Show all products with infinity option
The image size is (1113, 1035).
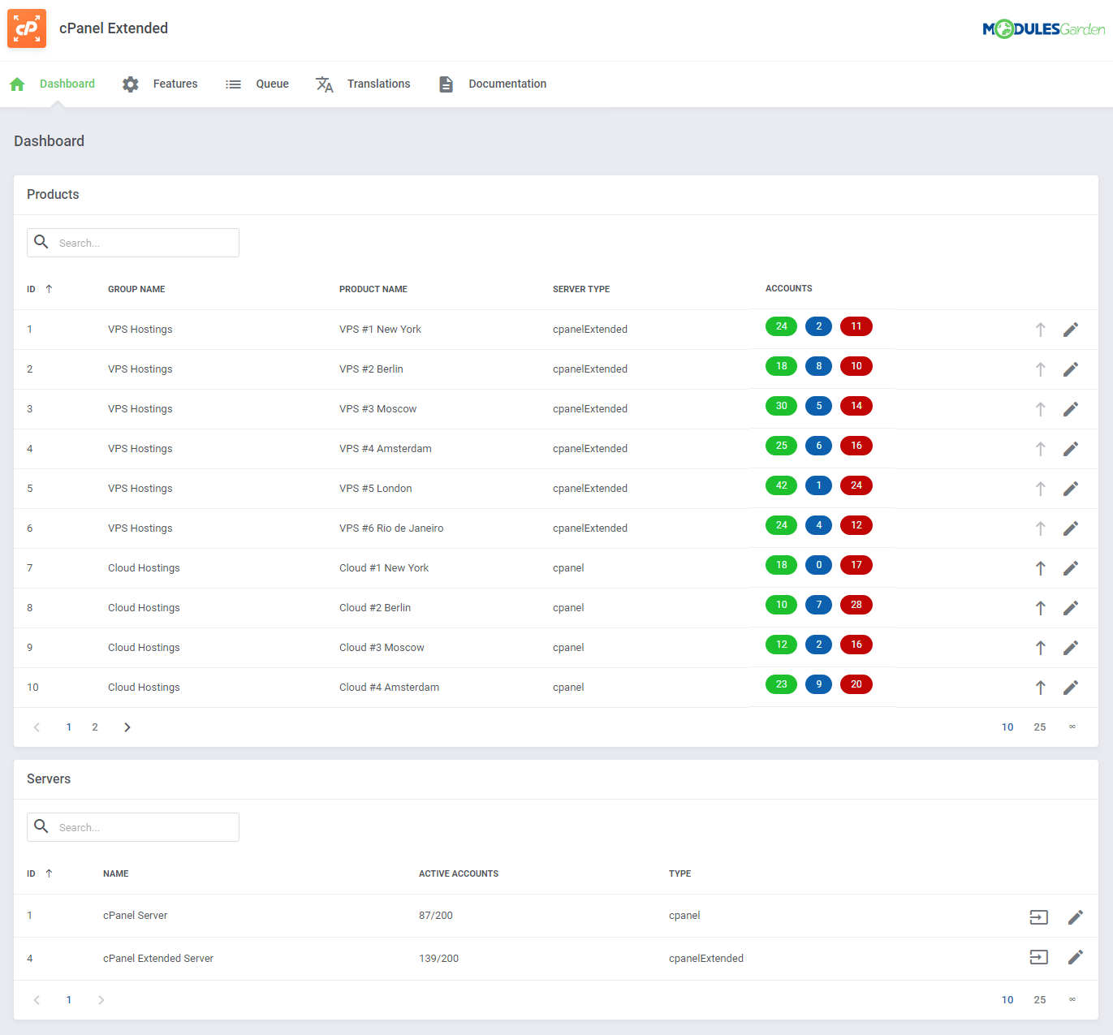click(x=1072, y=727)
